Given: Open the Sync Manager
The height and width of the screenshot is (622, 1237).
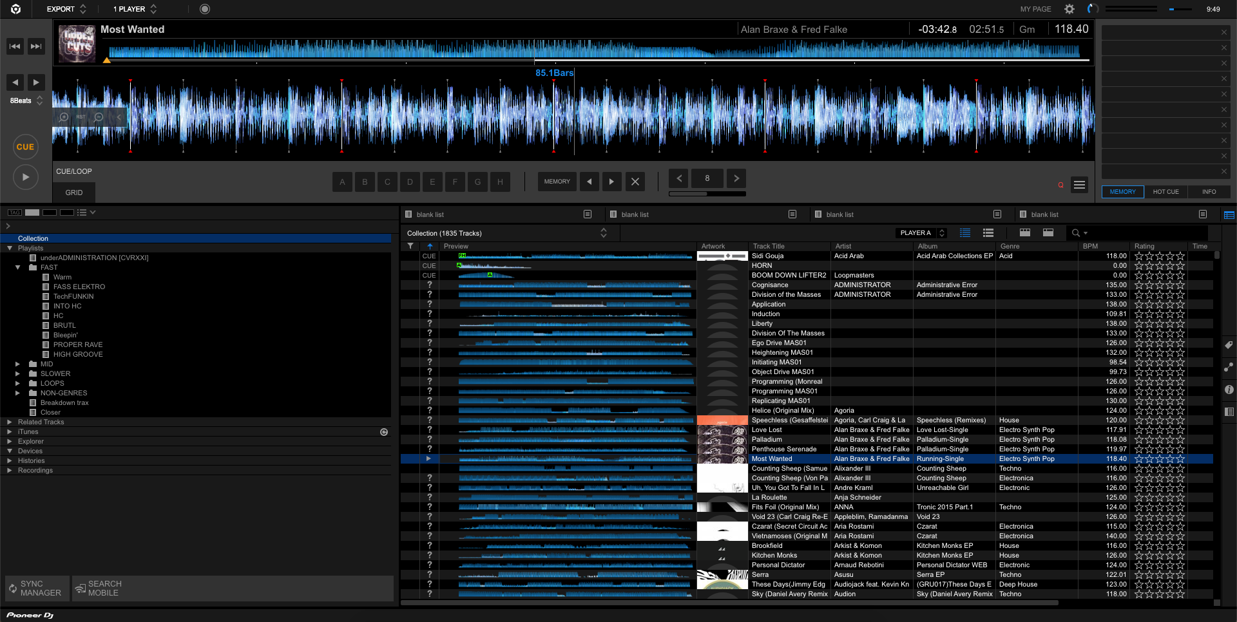Looking at the screenshot, I should tap(36, 588).
